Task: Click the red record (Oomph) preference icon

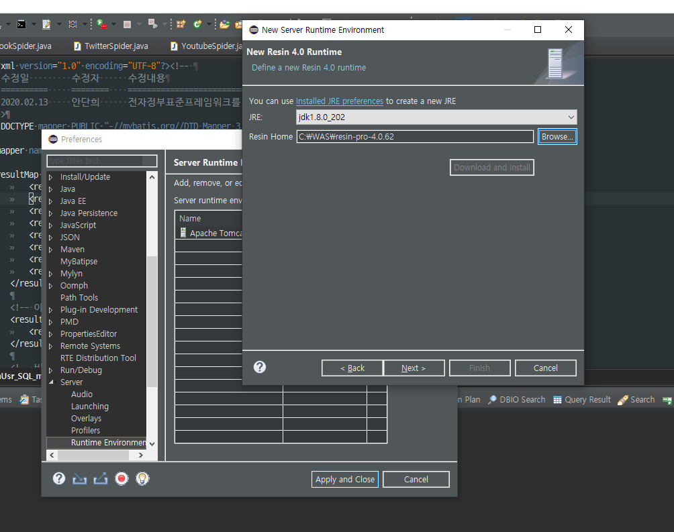Action: [122, 478]
